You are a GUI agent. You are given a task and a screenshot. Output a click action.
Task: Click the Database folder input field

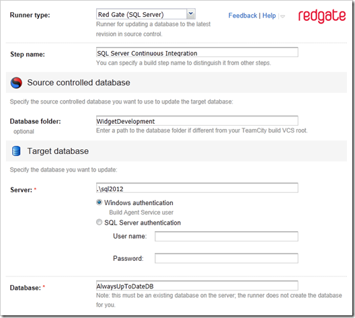pos(197,121)
